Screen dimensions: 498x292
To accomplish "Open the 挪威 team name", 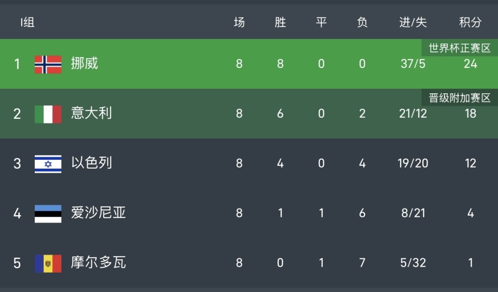I will [x=85, y=64].
